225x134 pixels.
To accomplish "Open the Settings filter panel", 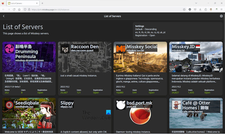I will (178, 31).
